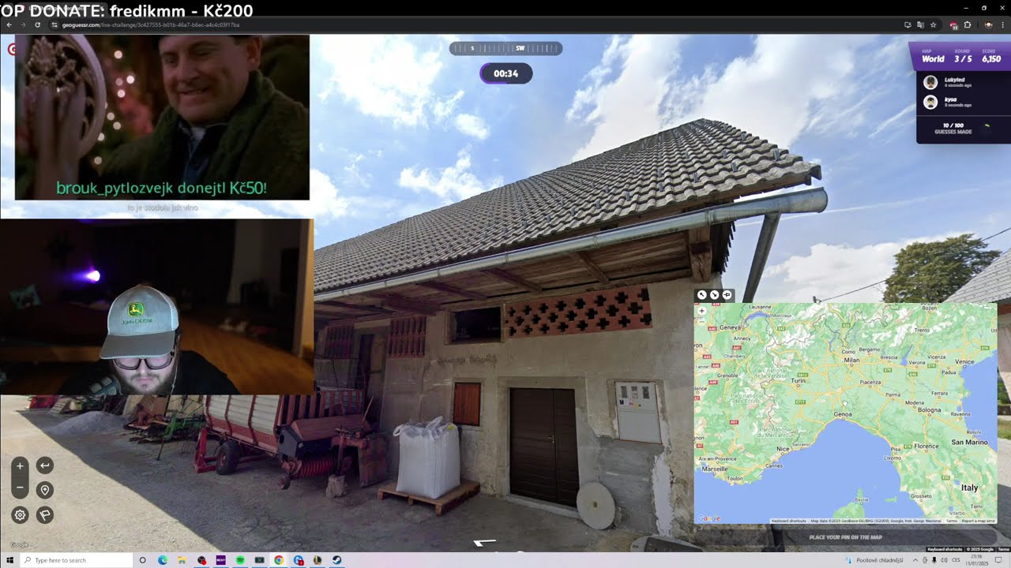Install app icon in the address bar

[x=908, y=24]
